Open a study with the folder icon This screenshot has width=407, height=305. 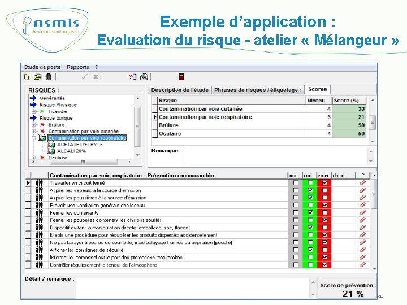[38, 77]
